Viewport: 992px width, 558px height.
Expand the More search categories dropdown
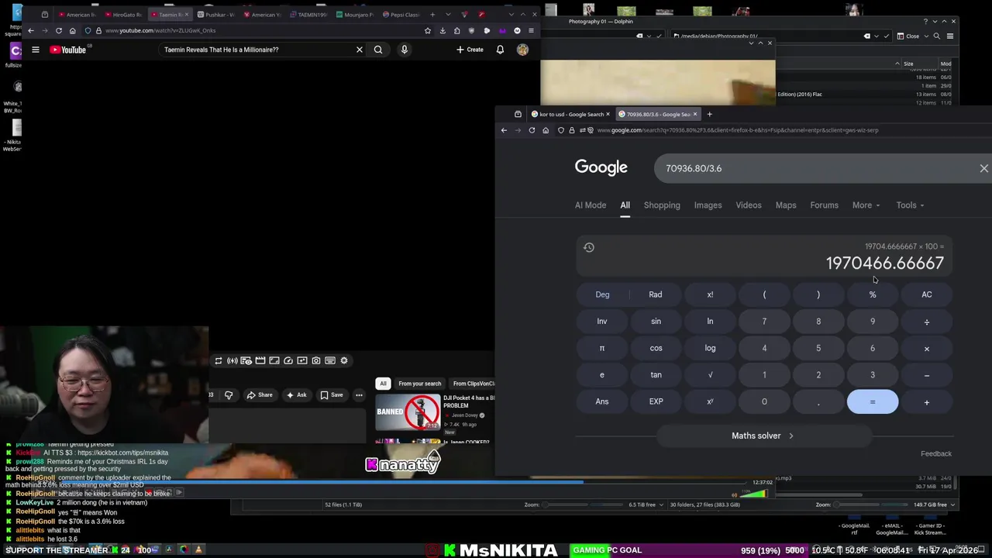coord(866,205)
